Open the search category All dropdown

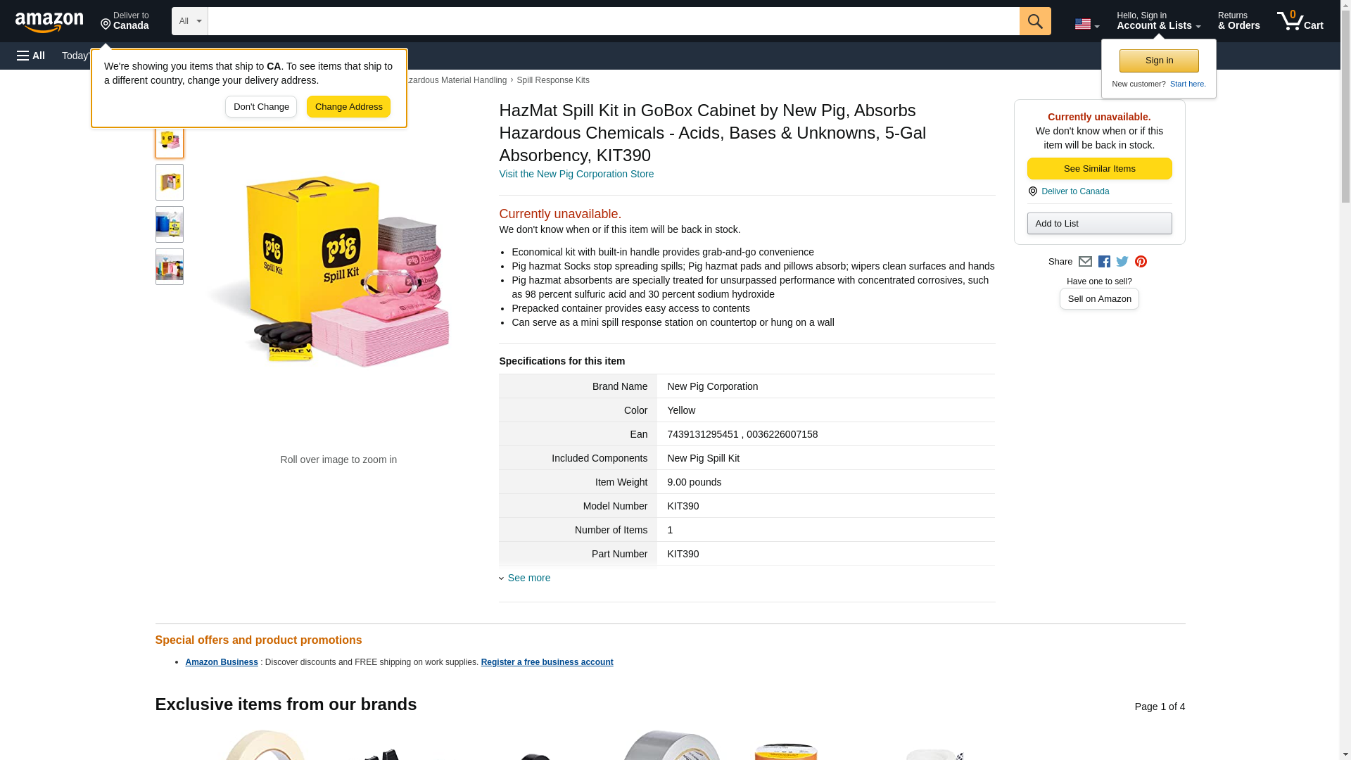click(x=190, y=21)
